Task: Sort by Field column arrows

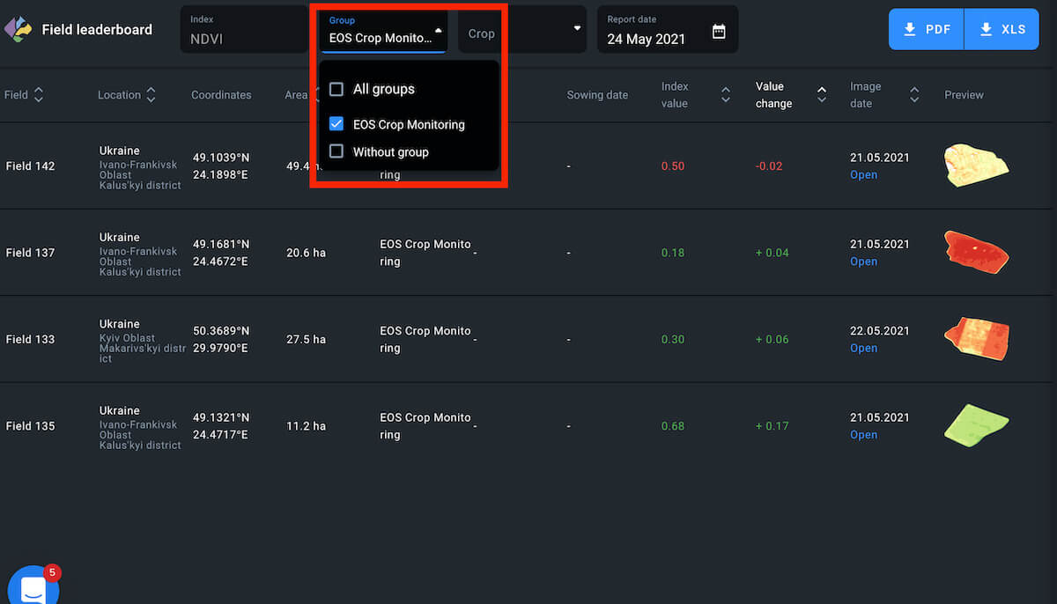Action: [39, 95]
